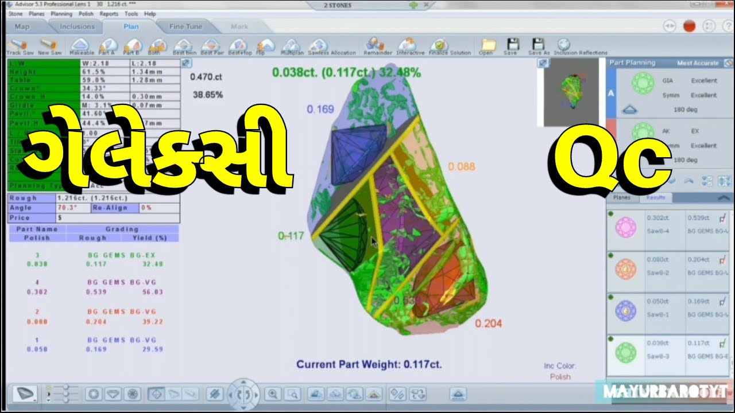Image resolution: width=735 pixels, height=413 pixels.
Task: Click the Track Saw tool
Action: (19, 47)
